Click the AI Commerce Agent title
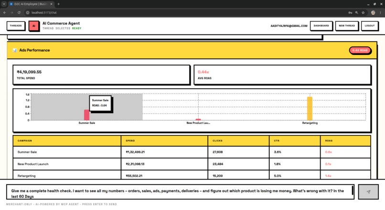Image resolution: width=385 pixels, height=210 pixels. (61, 23)
